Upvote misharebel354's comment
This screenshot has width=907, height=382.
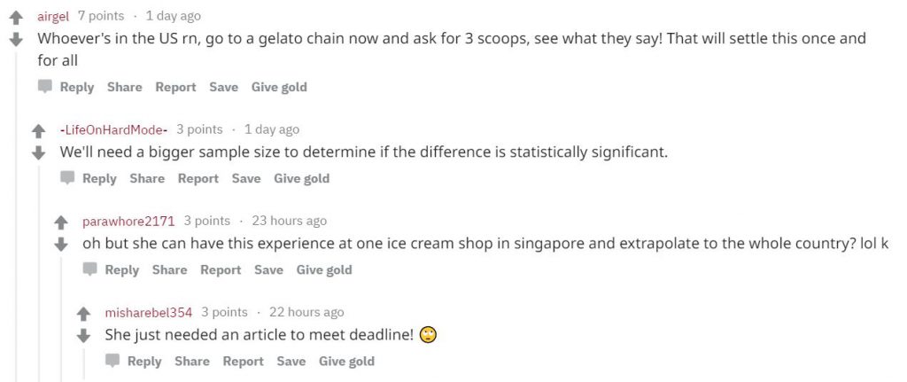click(84, 315)
